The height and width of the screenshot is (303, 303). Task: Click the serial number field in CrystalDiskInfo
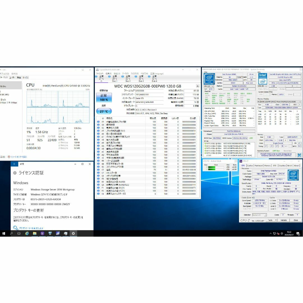(149, 95)
